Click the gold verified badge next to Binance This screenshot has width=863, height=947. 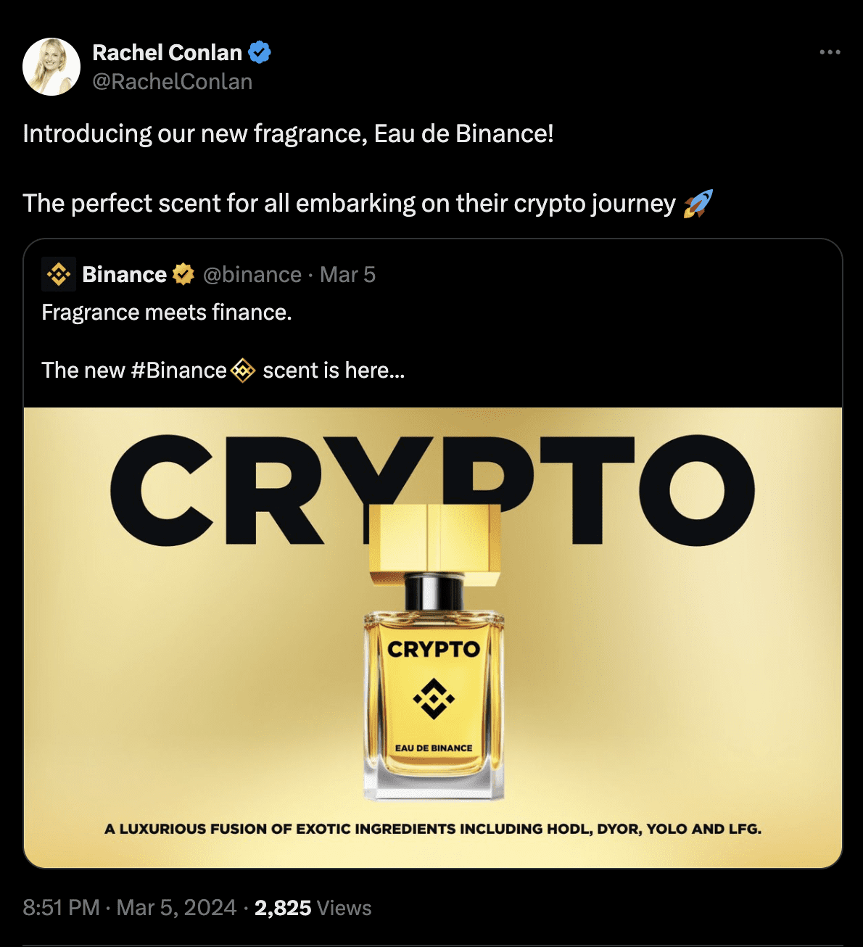point(181,274)
